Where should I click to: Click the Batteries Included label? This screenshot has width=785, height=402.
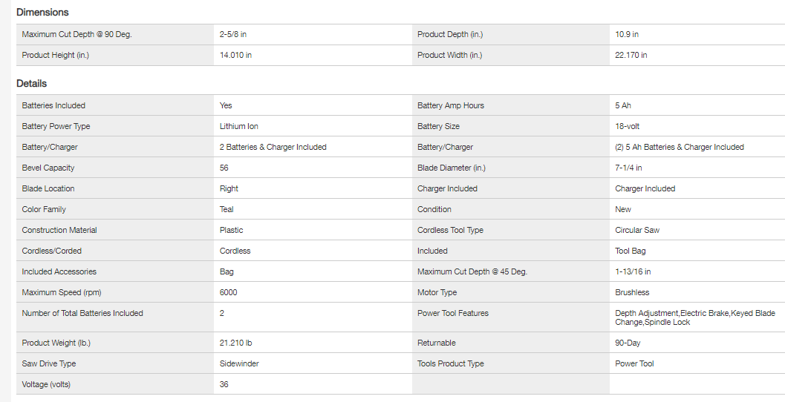click(x=53, y=105)
